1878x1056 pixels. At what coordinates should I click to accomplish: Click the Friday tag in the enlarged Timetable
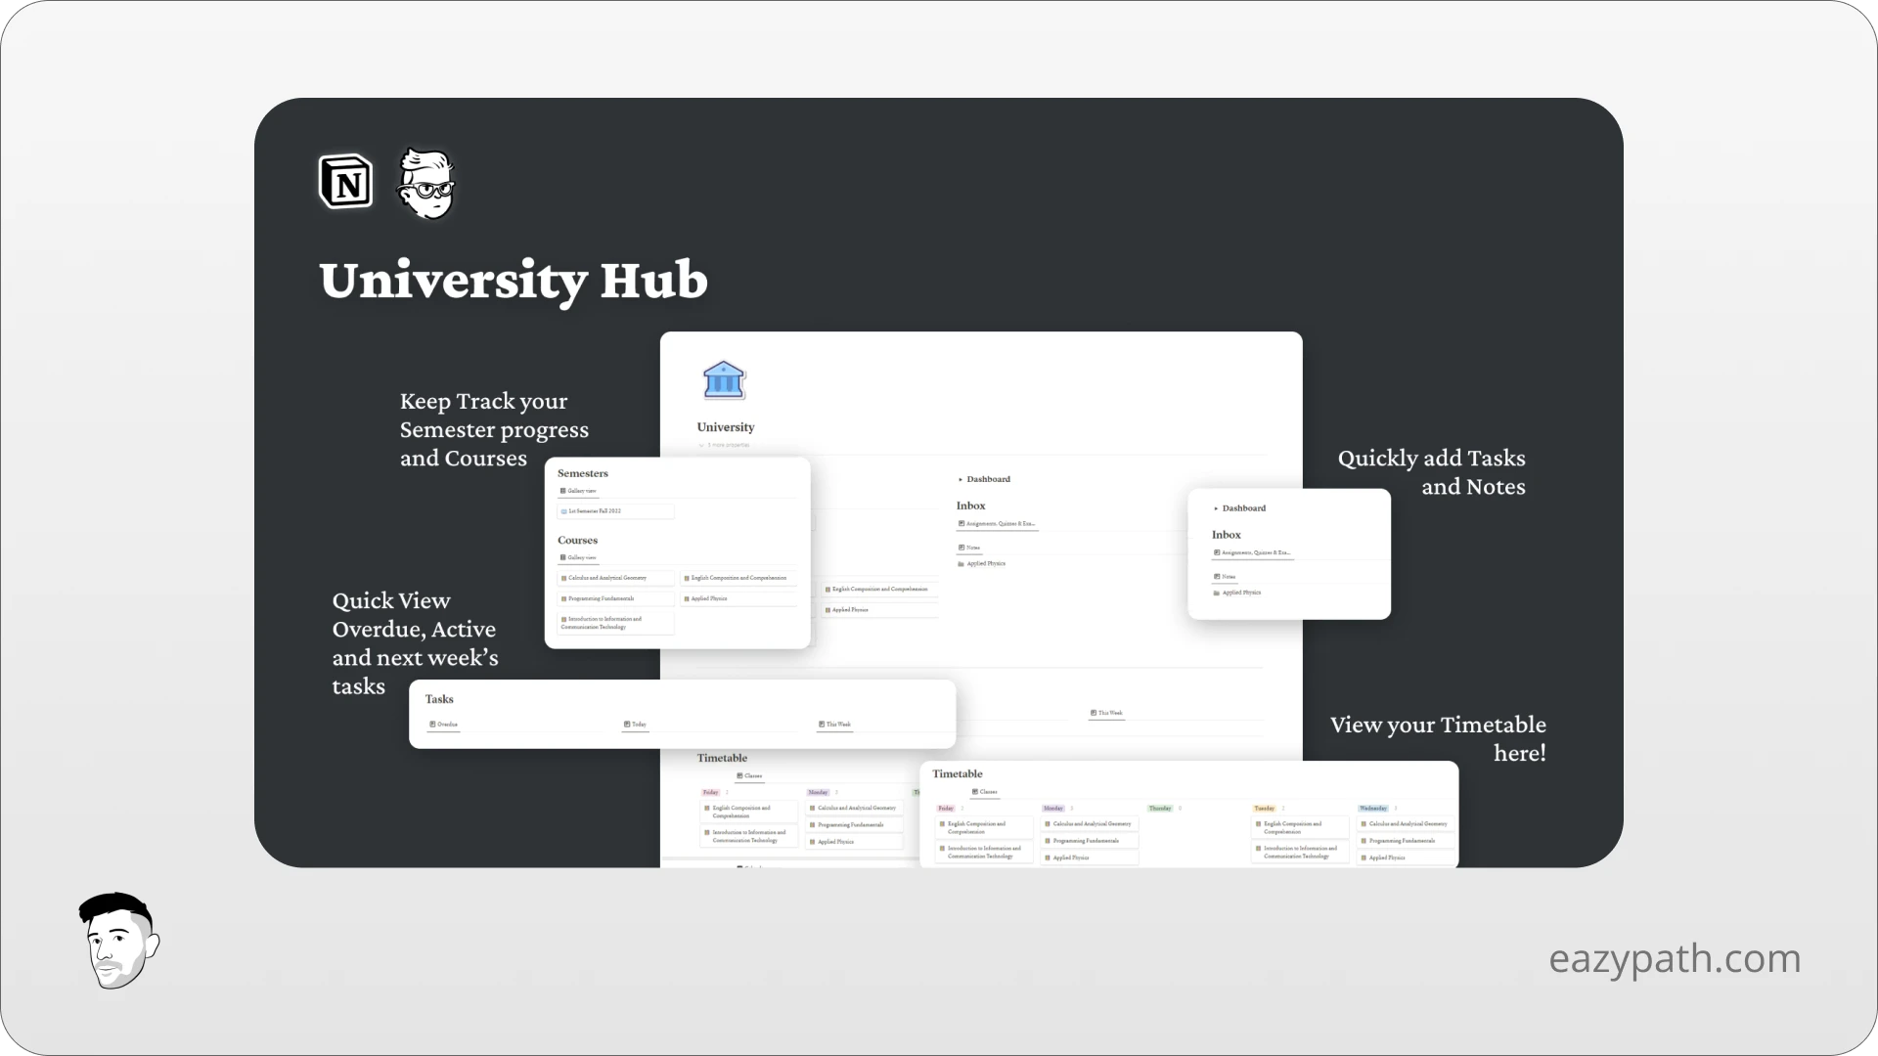click(946, 809)
